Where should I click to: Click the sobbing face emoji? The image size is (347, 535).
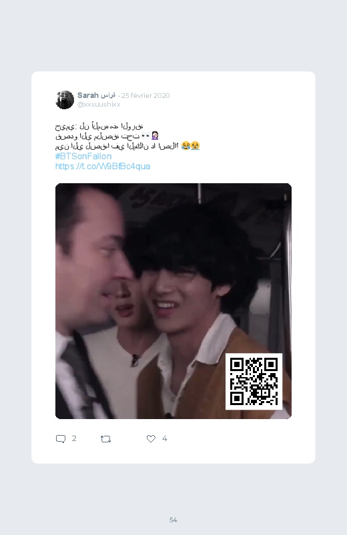pyautogui.click(x=196, y=146)
